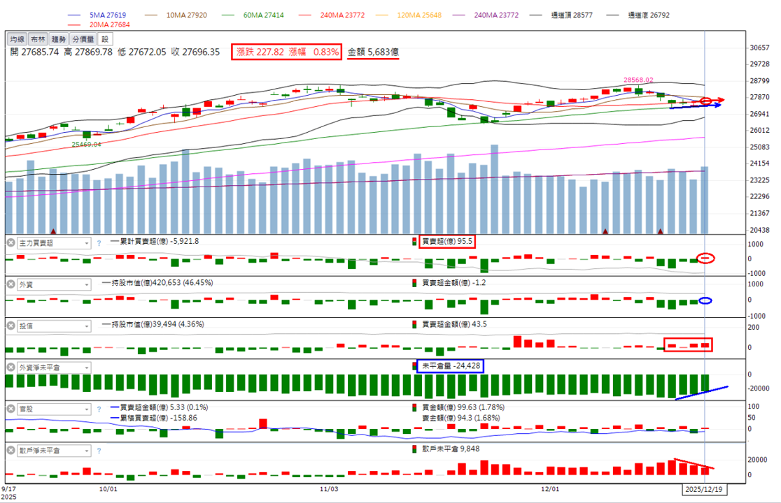The width and height of the screenshot is (781, 503).
Task: Expand the 外資淨未平倉 indicator dropdown
Action: tap(87, 367)
